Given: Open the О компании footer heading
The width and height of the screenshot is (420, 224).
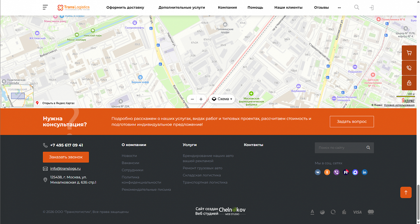Looking at the screenshot, I should 134,145.
